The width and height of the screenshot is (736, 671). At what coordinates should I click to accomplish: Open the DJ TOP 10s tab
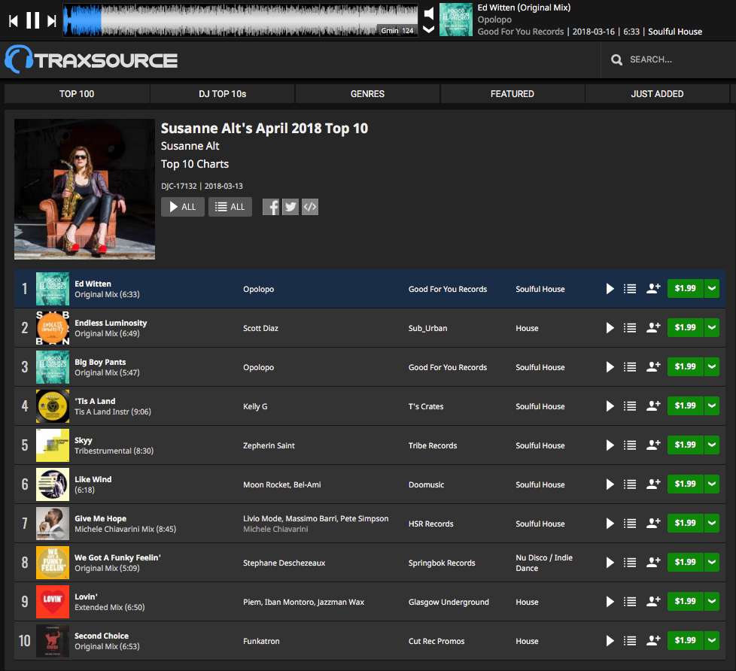tap(222, 94)
